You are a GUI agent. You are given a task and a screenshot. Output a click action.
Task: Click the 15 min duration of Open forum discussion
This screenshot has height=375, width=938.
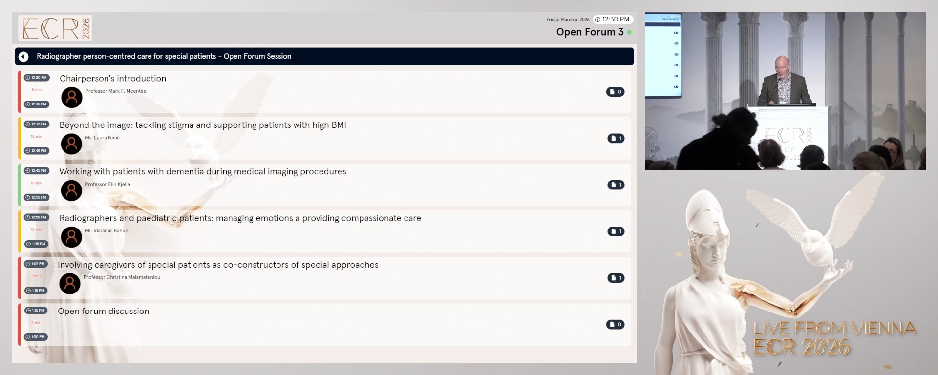[36, 323]
